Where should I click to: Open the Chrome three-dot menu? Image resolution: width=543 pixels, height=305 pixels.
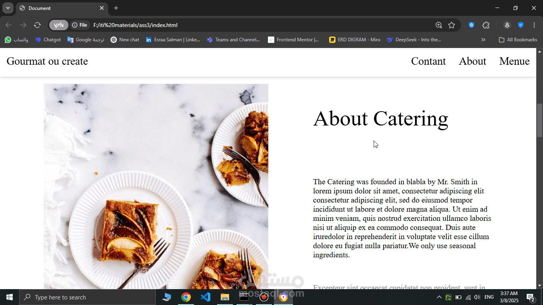coord(534,25)
